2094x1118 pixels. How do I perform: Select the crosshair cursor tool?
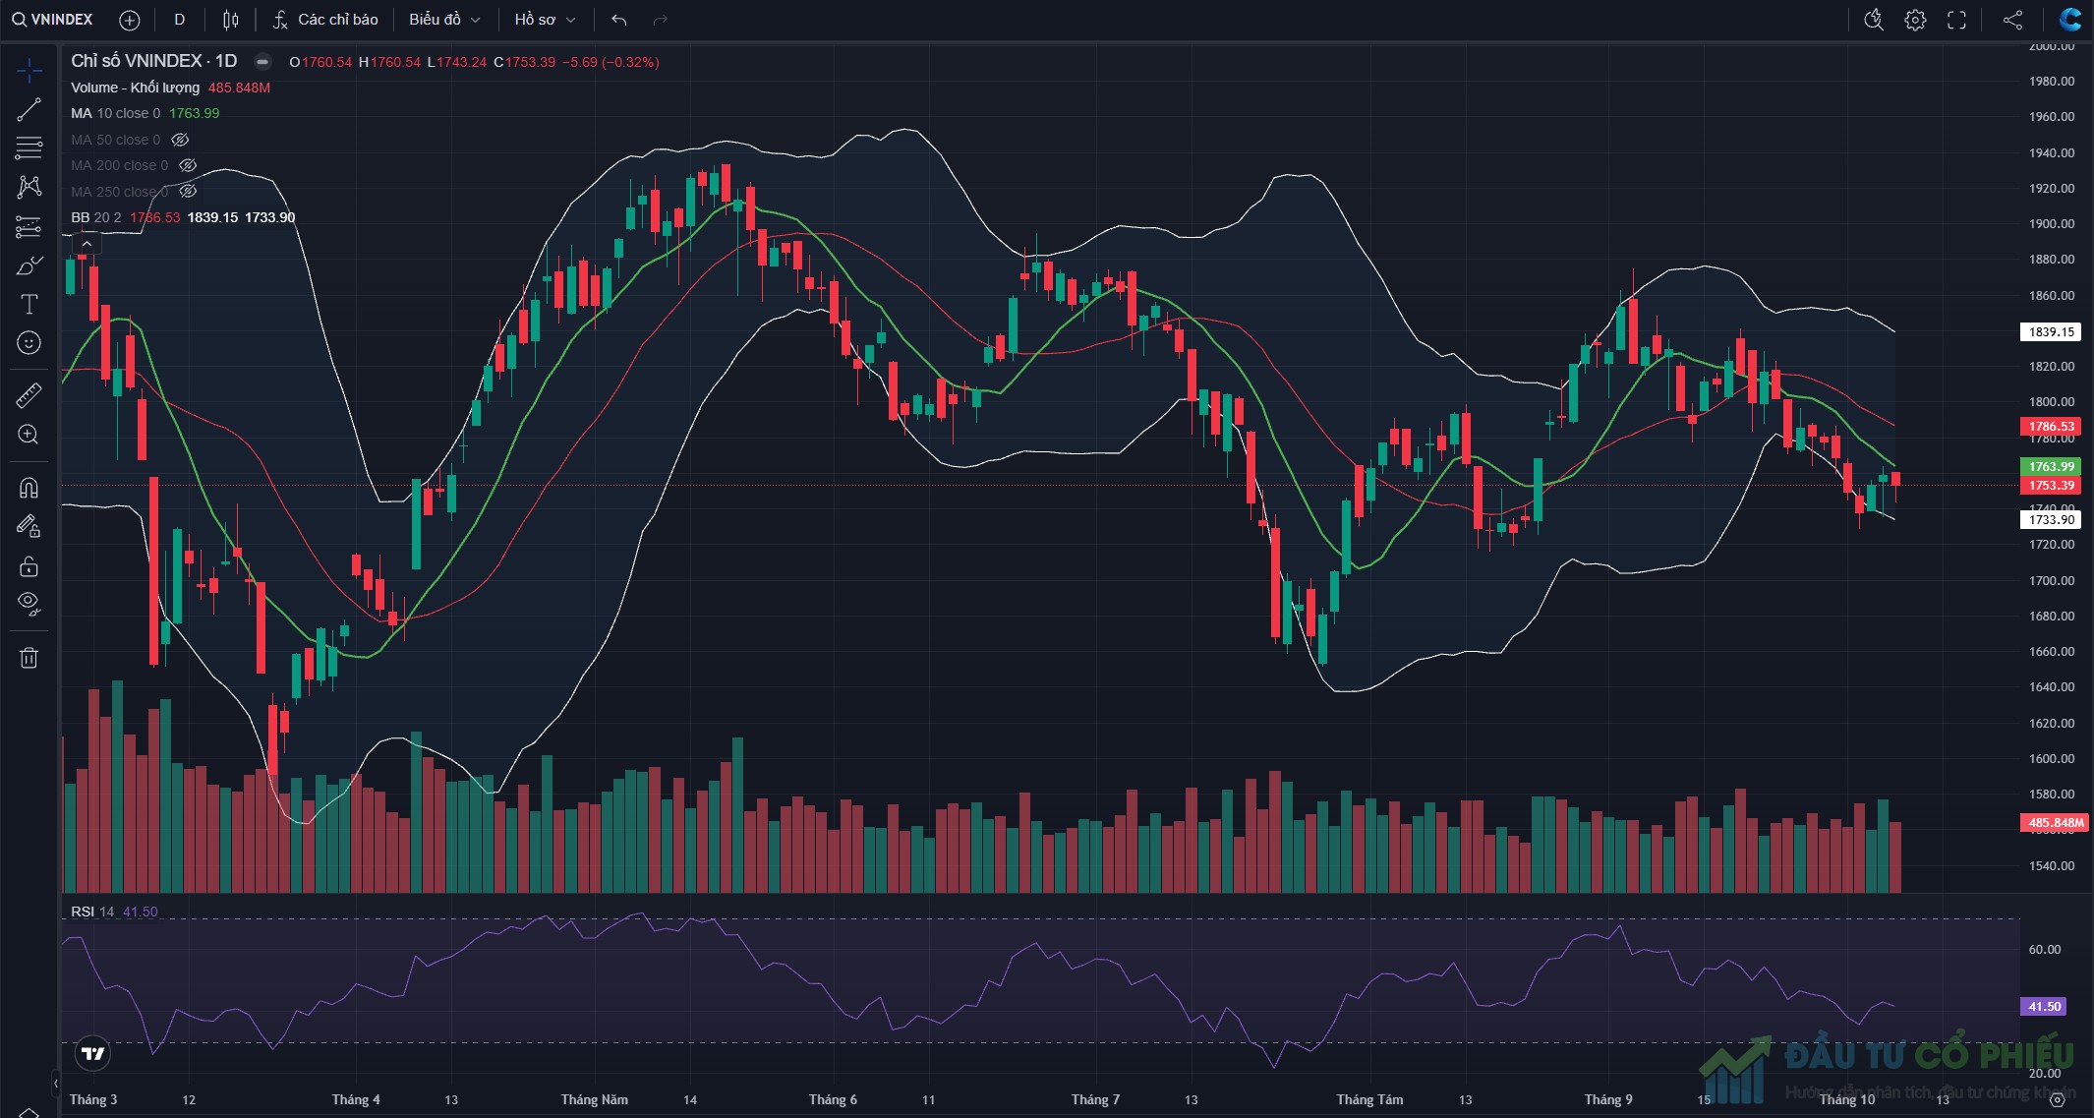29,70
